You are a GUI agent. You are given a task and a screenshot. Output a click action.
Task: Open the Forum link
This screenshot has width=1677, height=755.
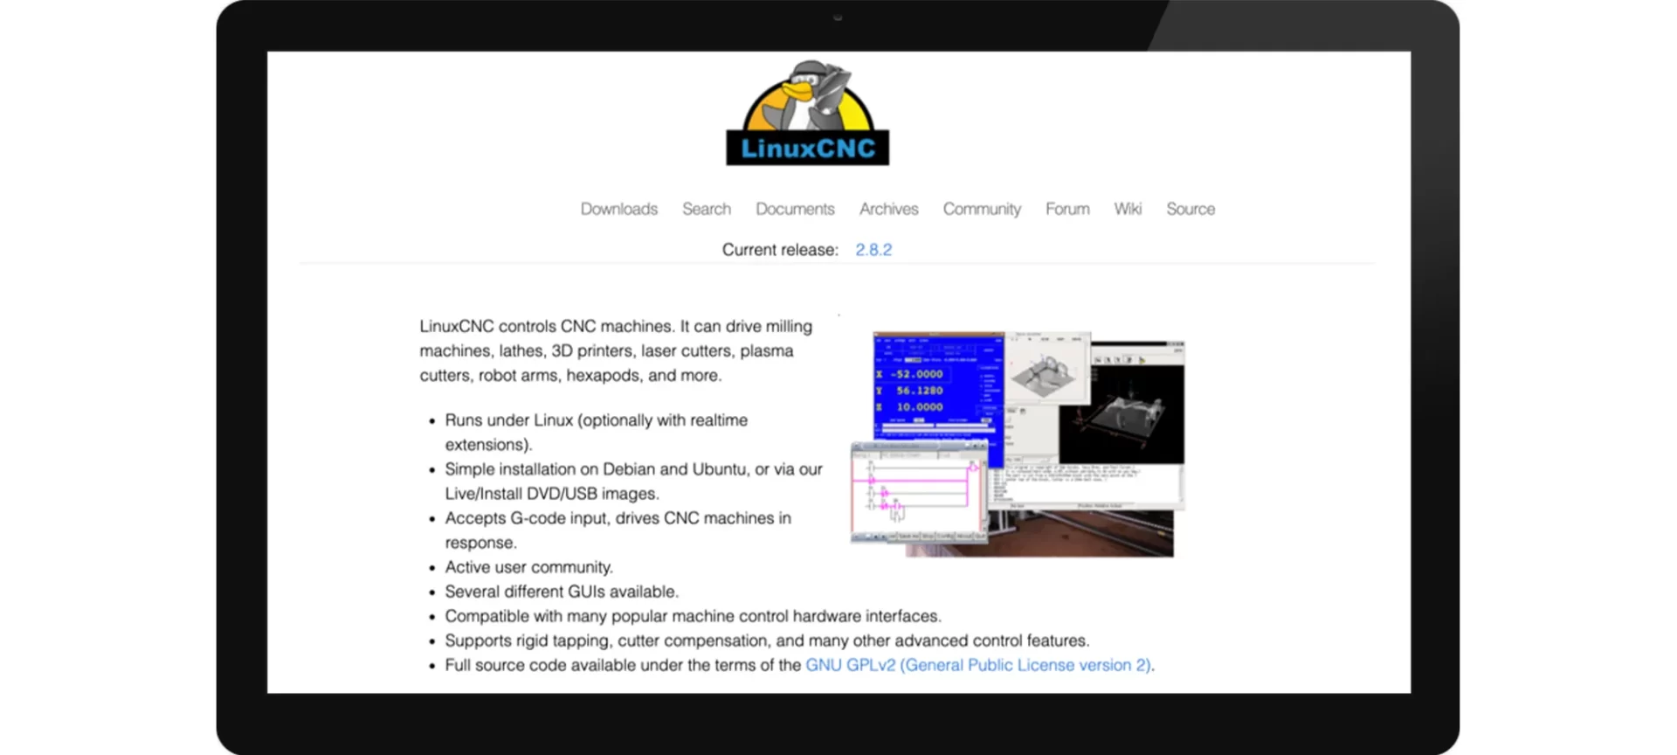(1067, 209)
